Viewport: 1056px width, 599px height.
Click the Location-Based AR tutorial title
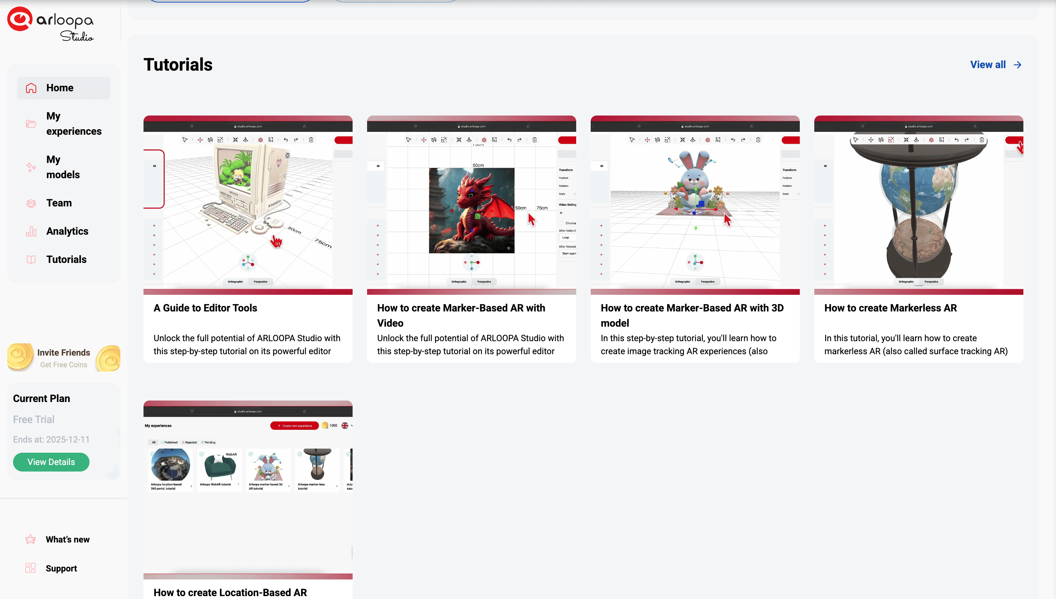(x=230, y=592)
